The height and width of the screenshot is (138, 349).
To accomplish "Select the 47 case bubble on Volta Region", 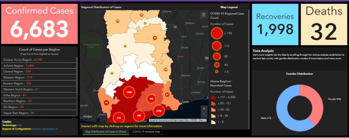I will click(167, 94).
